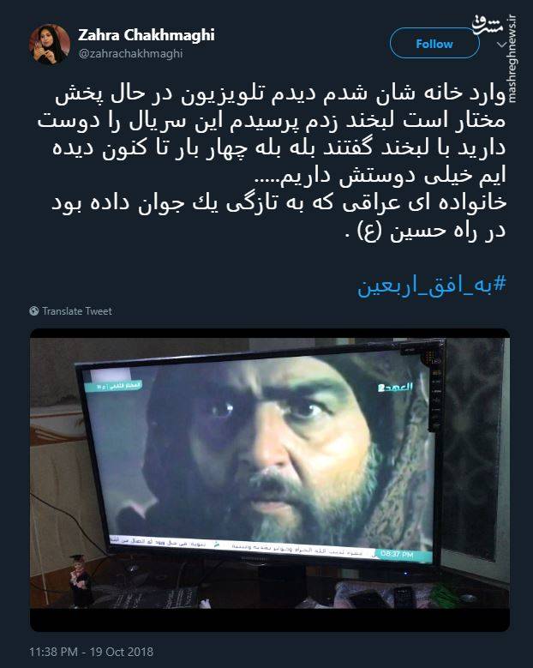
Task: Click the tweet's Persian body text
Action: (272, 162)
